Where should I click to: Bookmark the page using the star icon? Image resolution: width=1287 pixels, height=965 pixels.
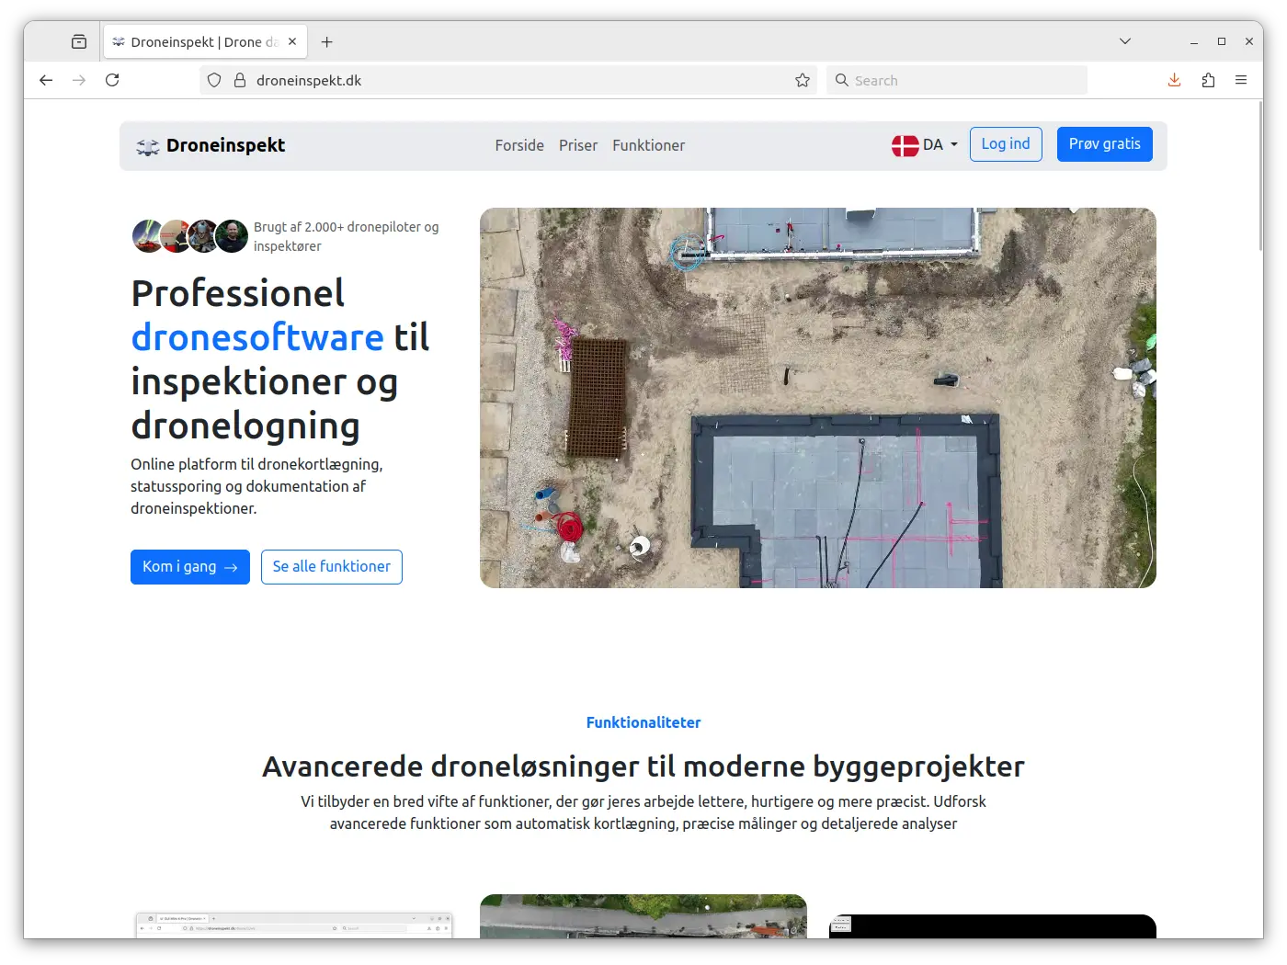(803, 80)
